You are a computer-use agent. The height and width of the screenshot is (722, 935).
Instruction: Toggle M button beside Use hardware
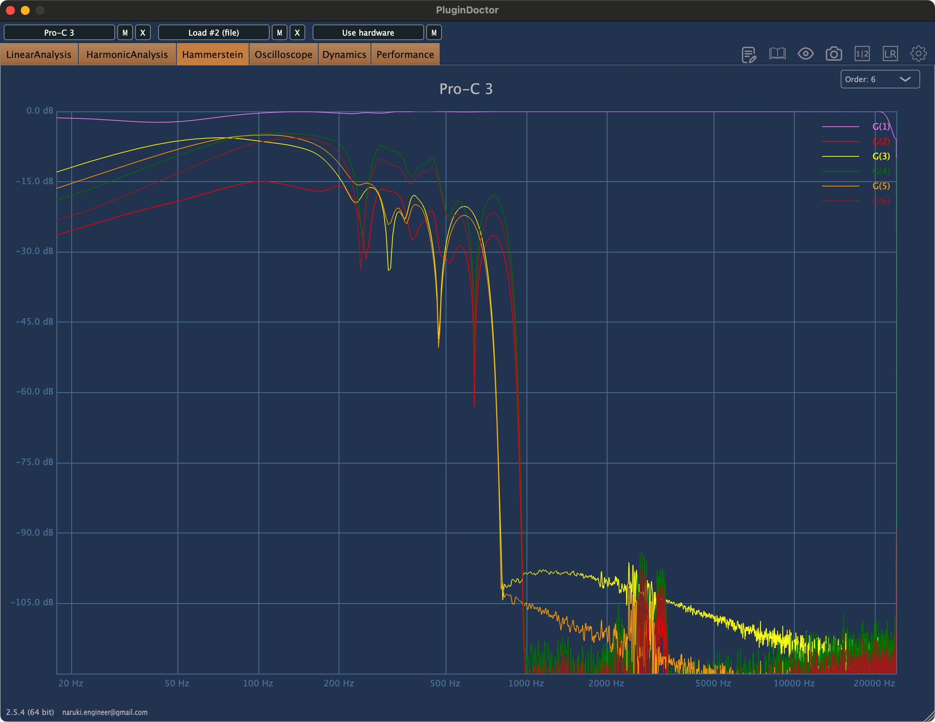[x=434, y=33]
